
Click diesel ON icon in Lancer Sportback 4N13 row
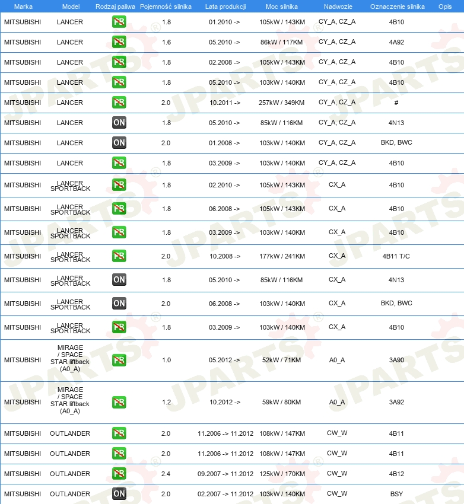point(119,280)
